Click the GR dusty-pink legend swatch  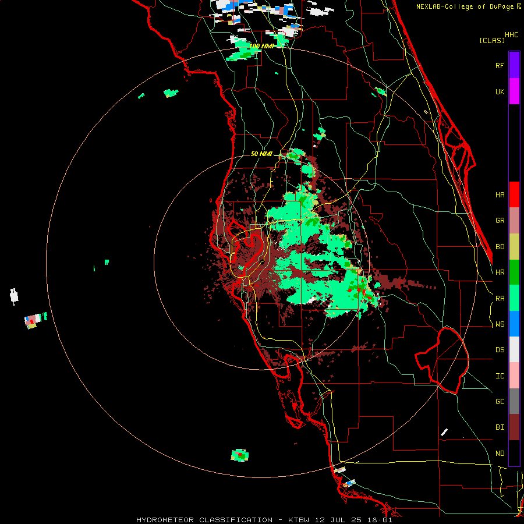click(x=514, y=221)
